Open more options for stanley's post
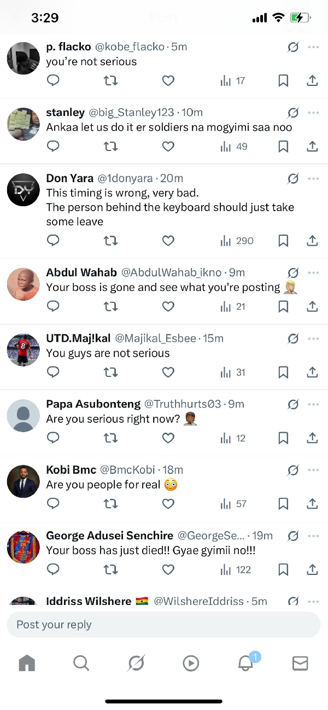Screen dimensions: 328x710 [x=313, y=113]
